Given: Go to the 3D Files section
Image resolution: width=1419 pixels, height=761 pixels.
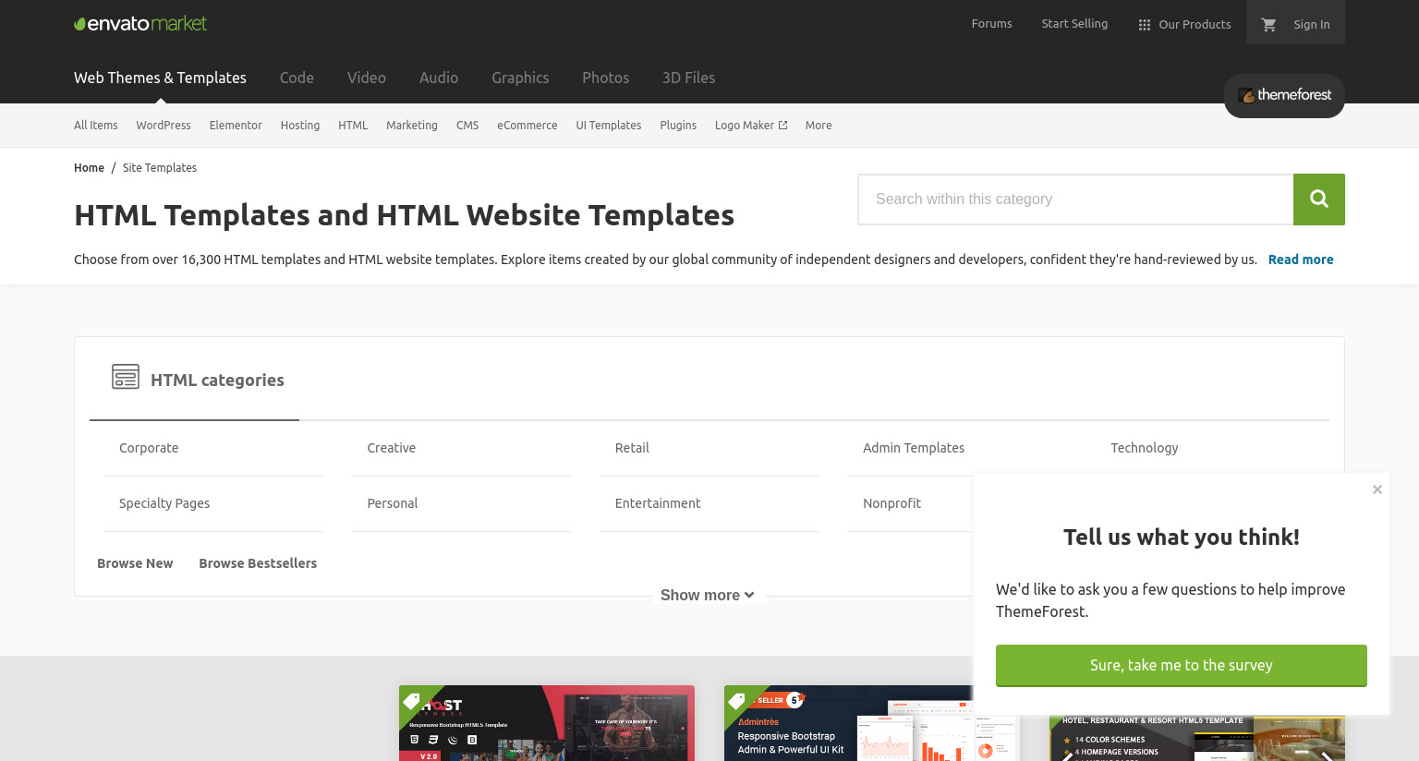Looking at the screenshot, I should 688,78.
